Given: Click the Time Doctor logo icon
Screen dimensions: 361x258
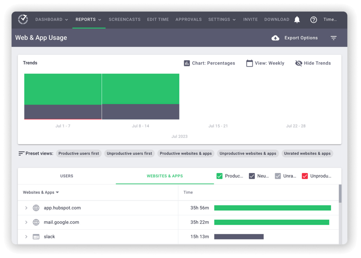Looking at the screenshot, I should pyautogui.click(x=23, y=19).
